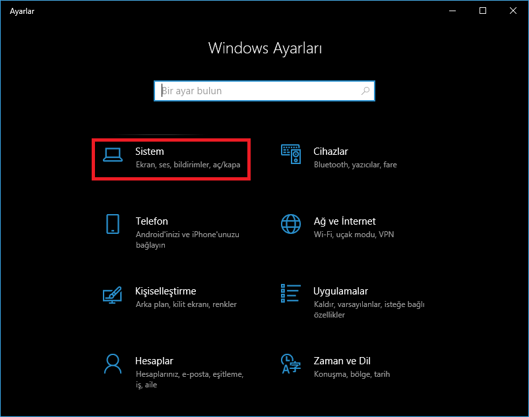Open Kişiselleştirme settings title
The height and width of the screenshot is (417, 529).
[166, 291]
